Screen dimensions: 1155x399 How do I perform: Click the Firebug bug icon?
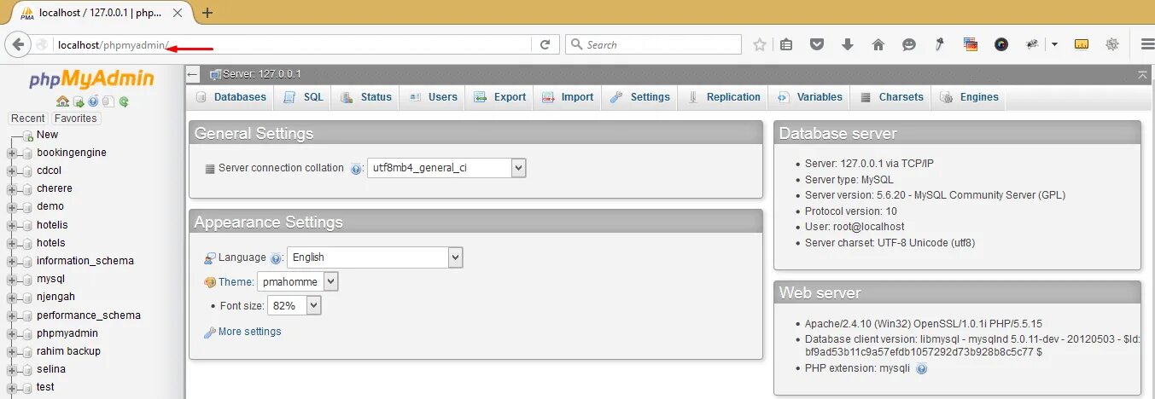(x=1032, y=44)
